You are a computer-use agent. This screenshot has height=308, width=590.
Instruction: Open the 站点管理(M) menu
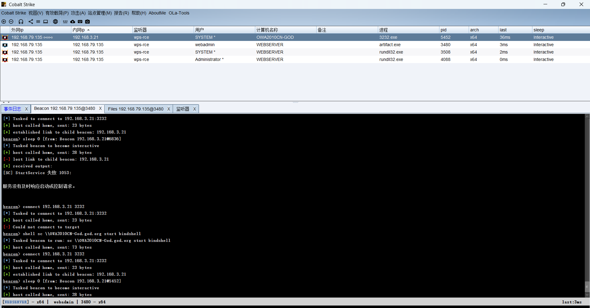coord(100,13)
